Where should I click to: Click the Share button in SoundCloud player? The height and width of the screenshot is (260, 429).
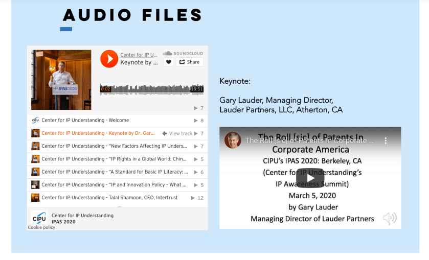click(189, 62)
